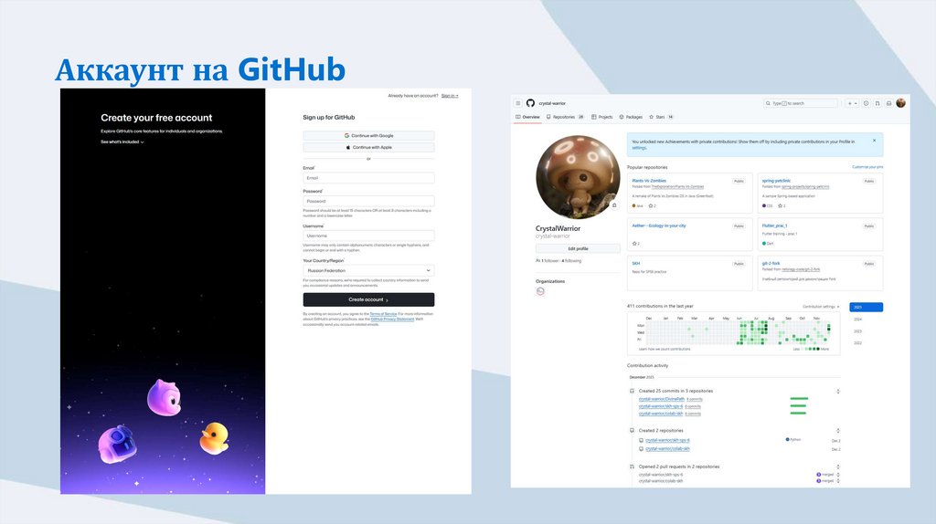
Task: Click the pink Mona cat mascot
Action: pos(165,398)
